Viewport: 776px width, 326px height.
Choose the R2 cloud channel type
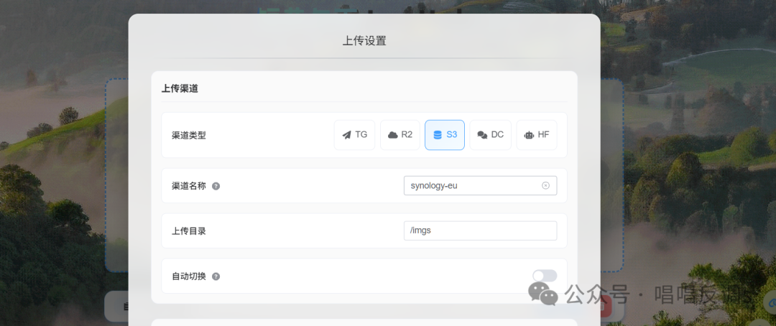point(399,135)
